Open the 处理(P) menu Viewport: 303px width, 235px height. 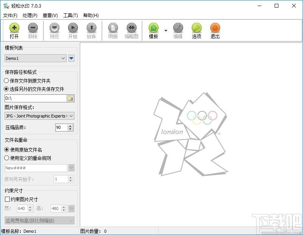(x=30, y=15)
